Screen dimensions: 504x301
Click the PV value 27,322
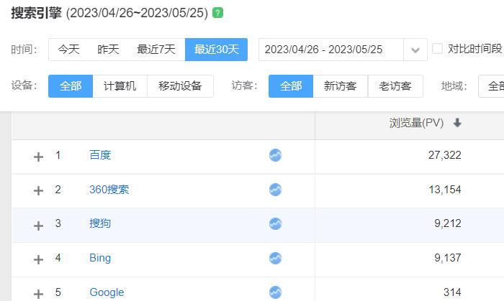pos(444,155)
